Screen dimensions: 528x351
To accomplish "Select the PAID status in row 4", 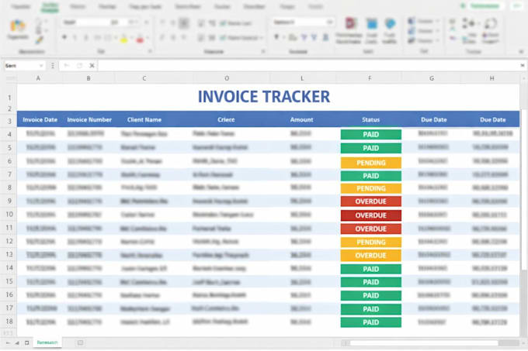I will (x=370, y=134).
